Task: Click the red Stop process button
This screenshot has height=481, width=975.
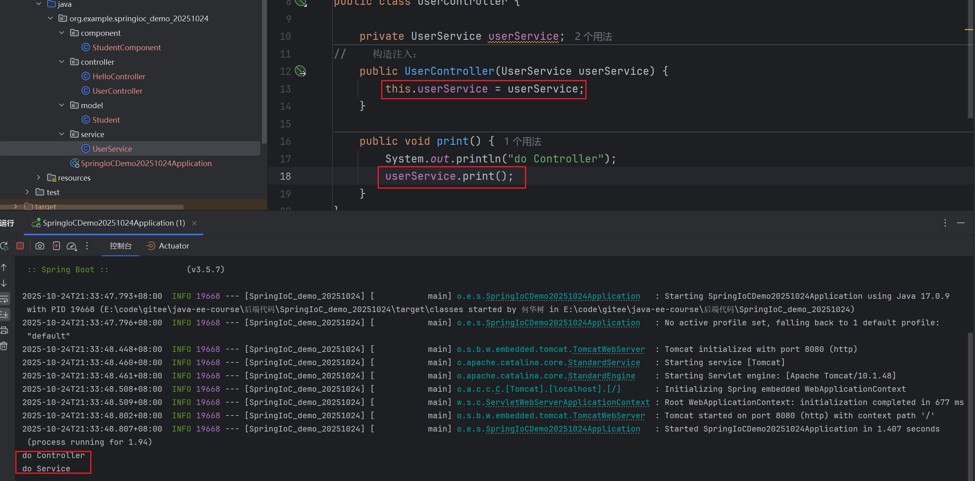Action: point(20,246)
